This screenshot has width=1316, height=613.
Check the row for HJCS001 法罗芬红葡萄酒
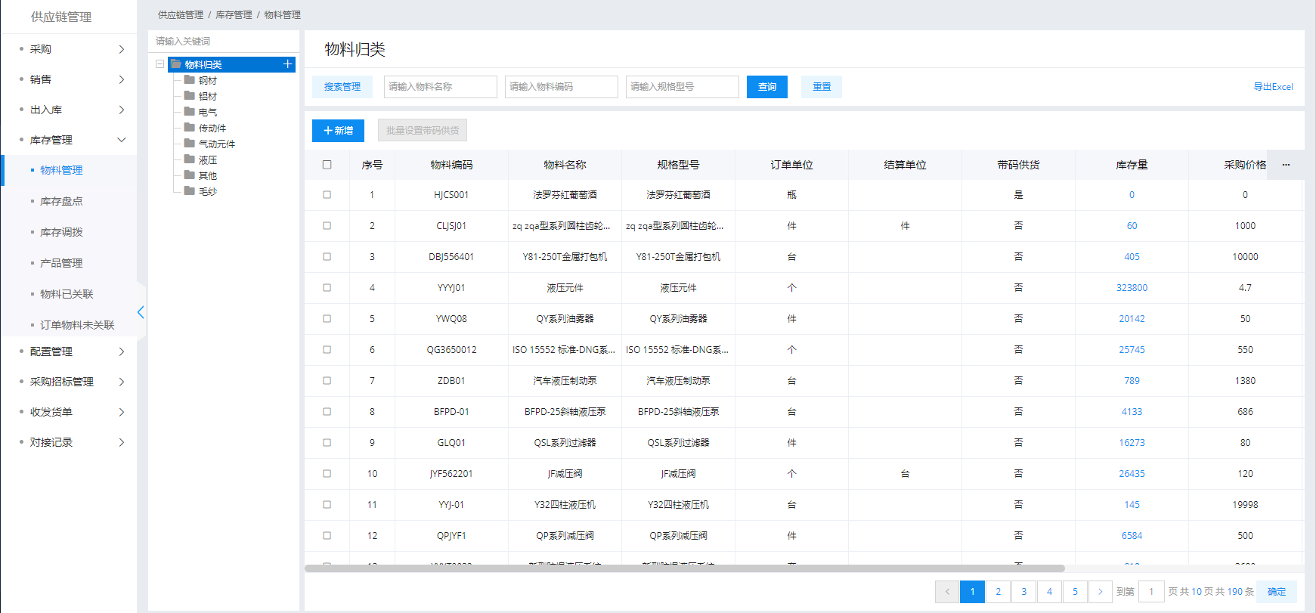coord(327,195)
